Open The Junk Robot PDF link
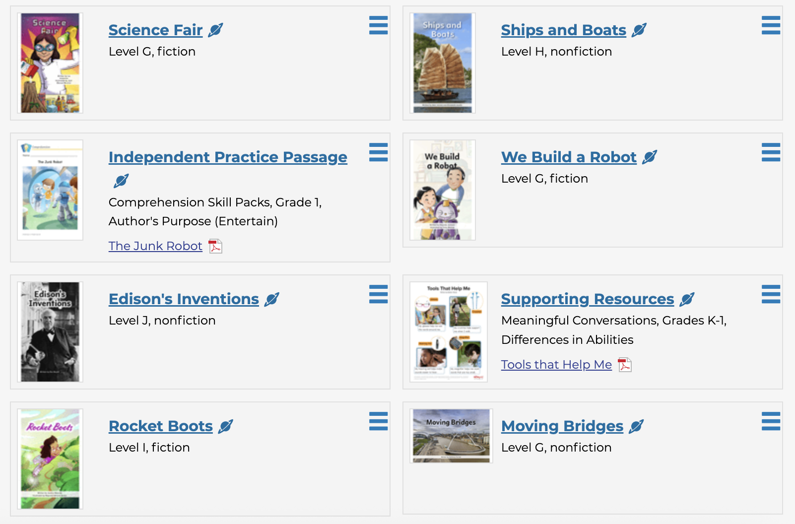The width and height of the screenshot is (795, 524). click(x=155, y=246)
